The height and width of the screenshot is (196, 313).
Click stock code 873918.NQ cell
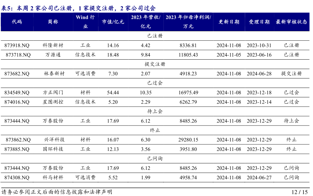(17, 45)
